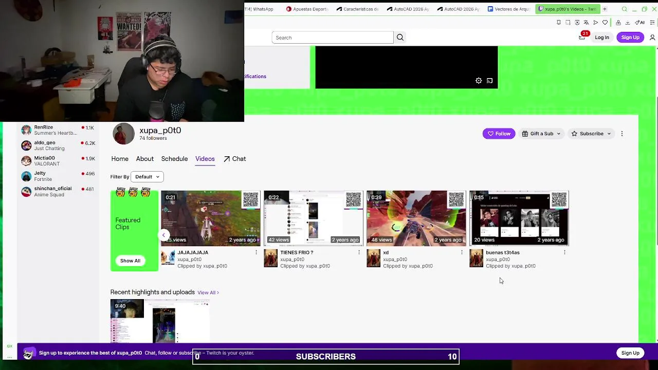Screen dimensions: 658x370
Task: Switch to WhatsApp browser tab
Action: pyautogui.click(x=261, y=9)
